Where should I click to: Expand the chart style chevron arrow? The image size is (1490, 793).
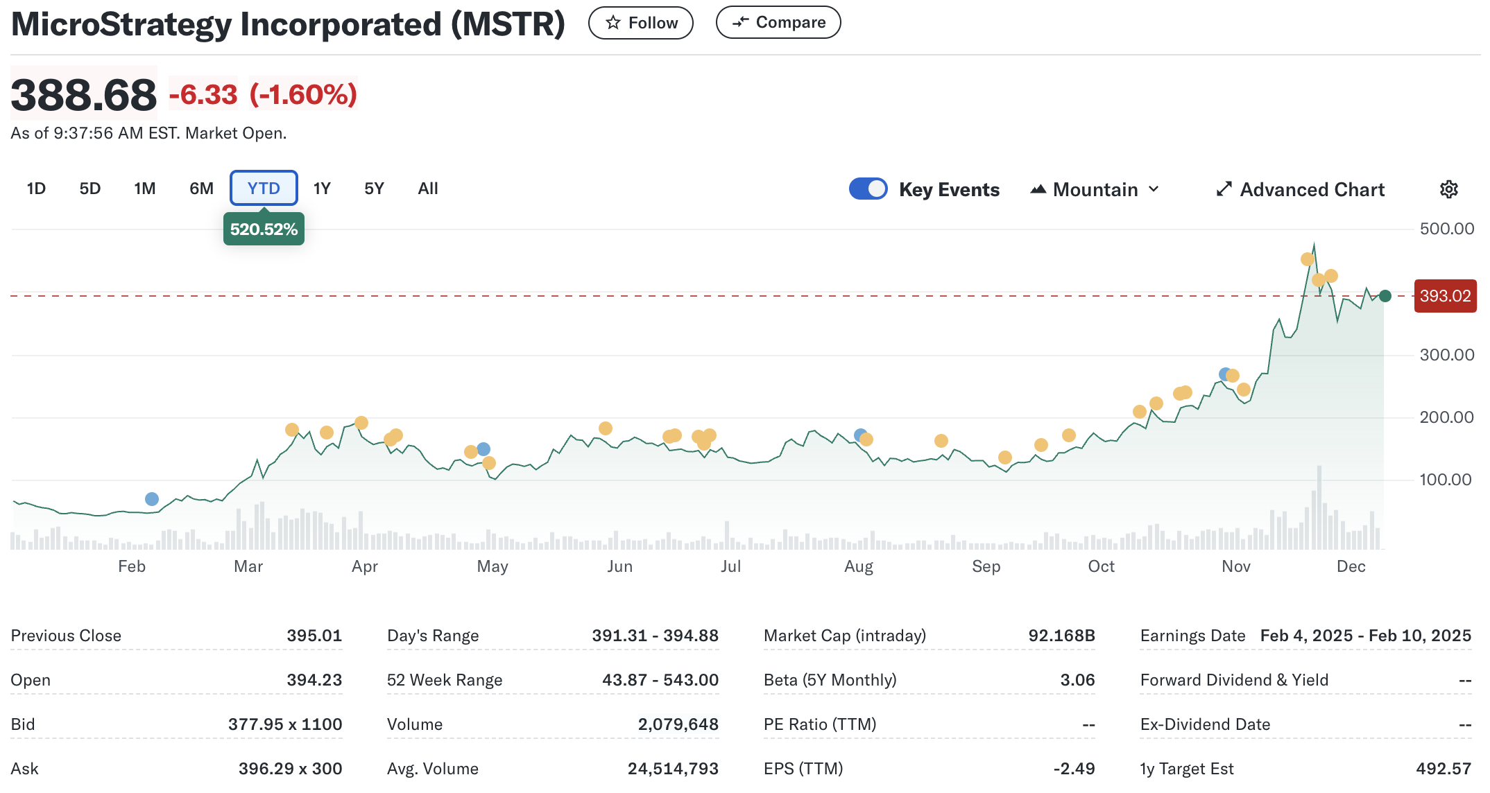pos(1154,189)
